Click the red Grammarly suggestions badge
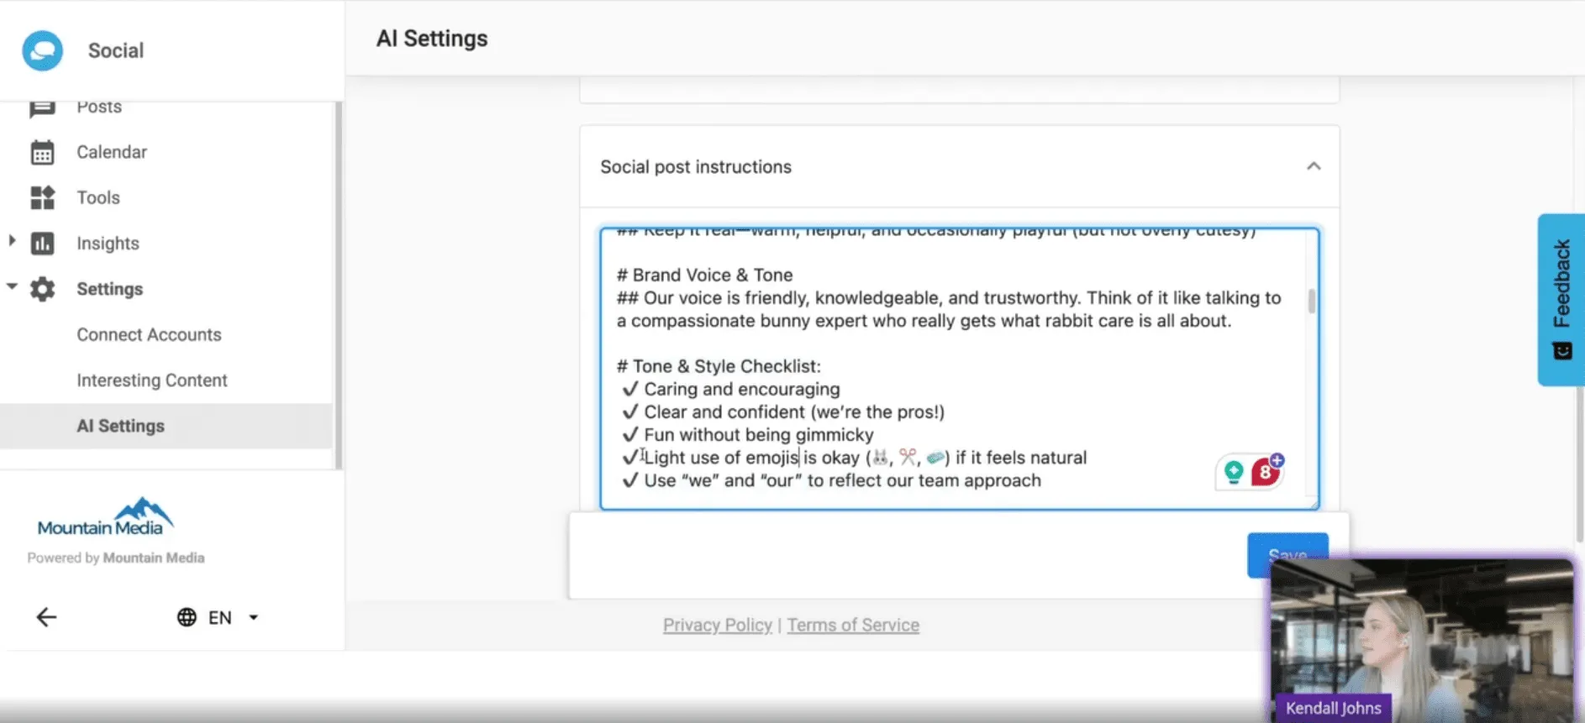1585x723 pixels. [1265, 473]
